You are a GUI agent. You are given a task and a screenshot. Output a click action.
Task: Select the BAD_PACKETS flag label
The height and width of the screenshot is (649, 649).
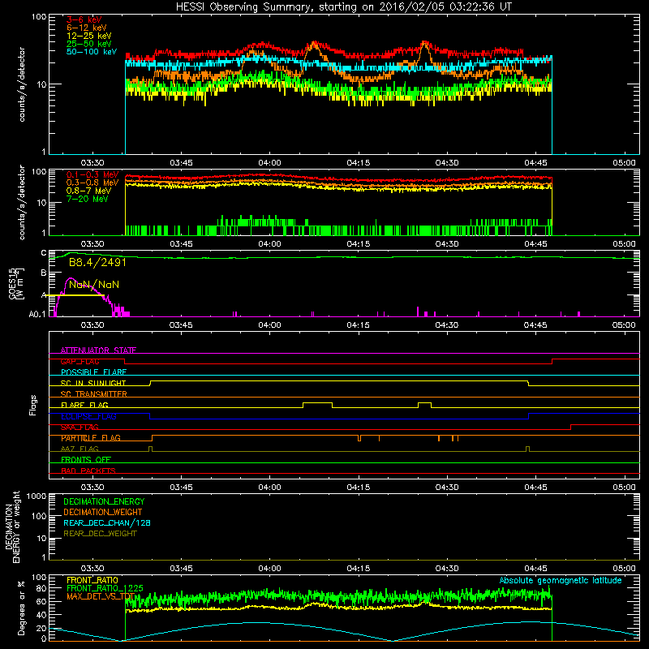point(88,471)
